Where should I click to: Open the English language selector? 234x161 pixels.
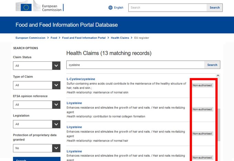(x=118, y=8)
